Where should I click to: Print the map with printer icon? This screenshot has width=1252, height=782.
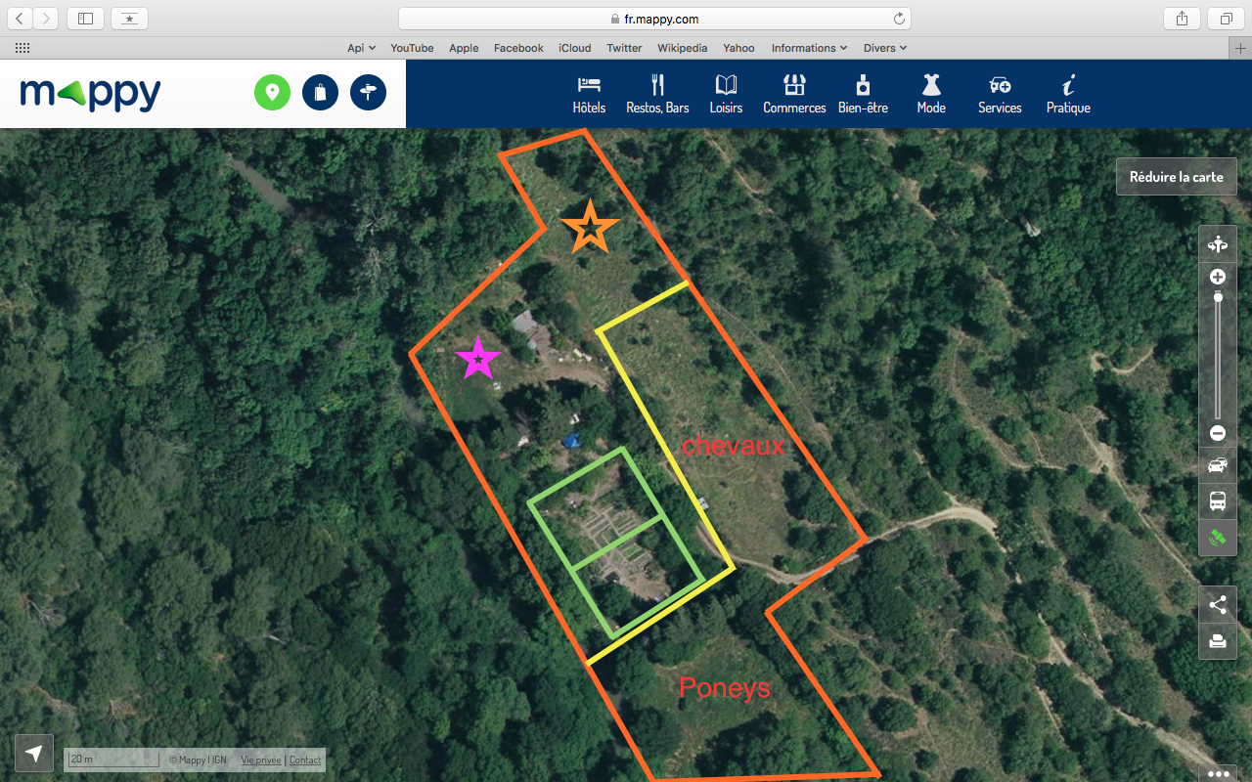click(x=1218, y=641)
